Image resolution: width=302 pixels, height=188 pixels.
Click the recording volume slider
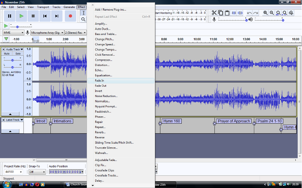(x=233, y=20)
